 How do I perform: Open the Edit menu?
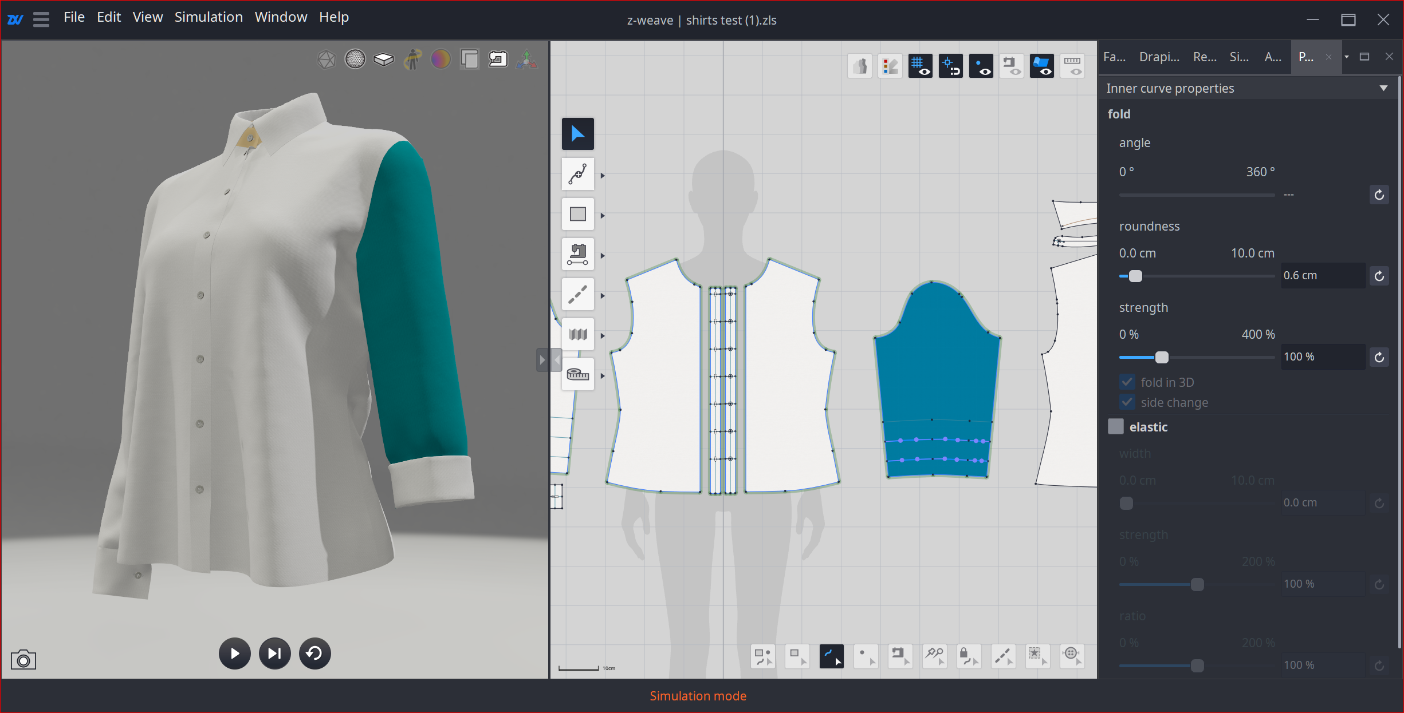tap(109, 17)
